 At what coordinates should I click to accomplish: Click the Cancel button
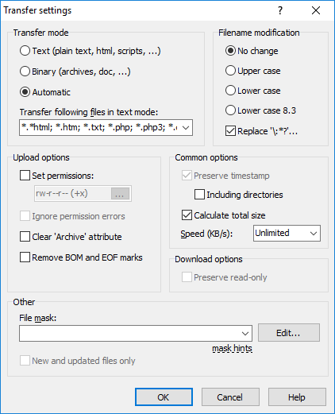click(230, 397)
